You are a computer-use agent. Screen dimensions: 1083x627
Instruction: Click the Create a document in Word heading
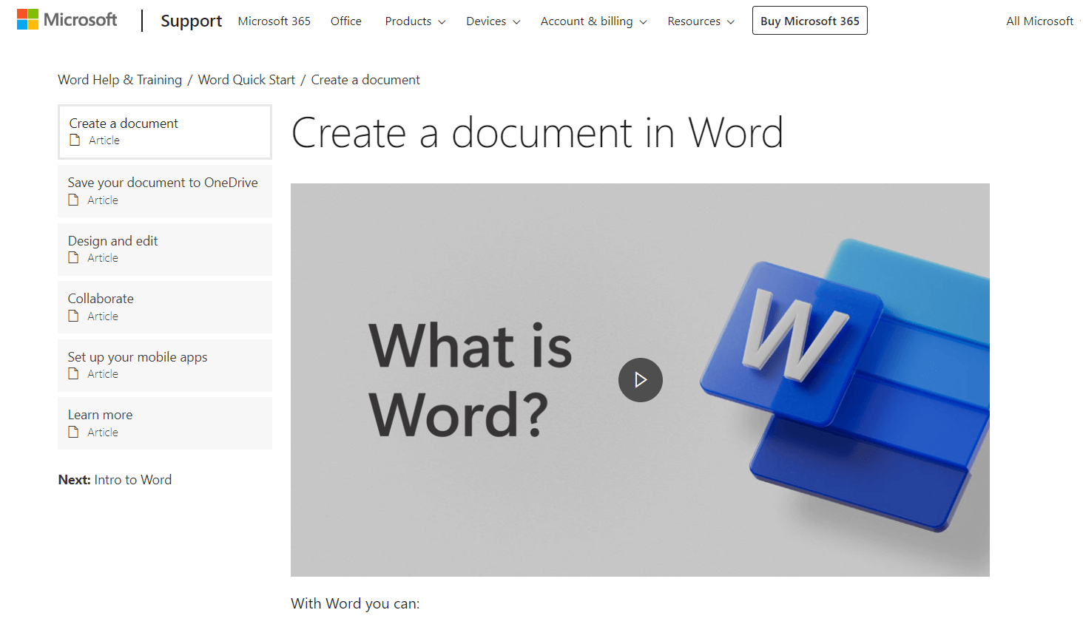click(537, 133)
